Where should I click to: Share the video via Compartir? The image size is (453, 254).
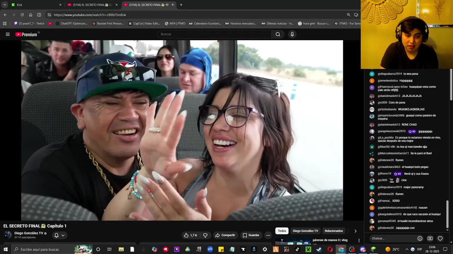tap(225, 235)
